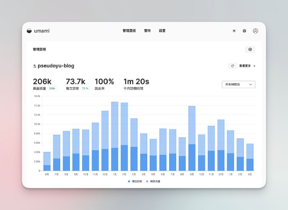Click arrow next to 查看更多
The width and height of the screenshot is (288, 210).
[x=254, y=66]
